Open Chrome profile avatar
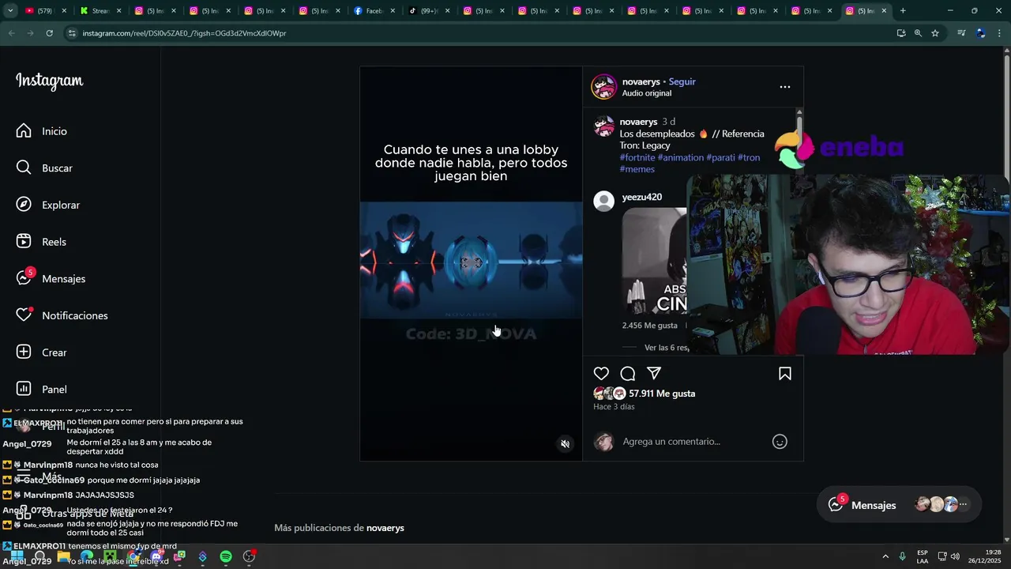Screen dimensions: 1011x569 [981, 33]
